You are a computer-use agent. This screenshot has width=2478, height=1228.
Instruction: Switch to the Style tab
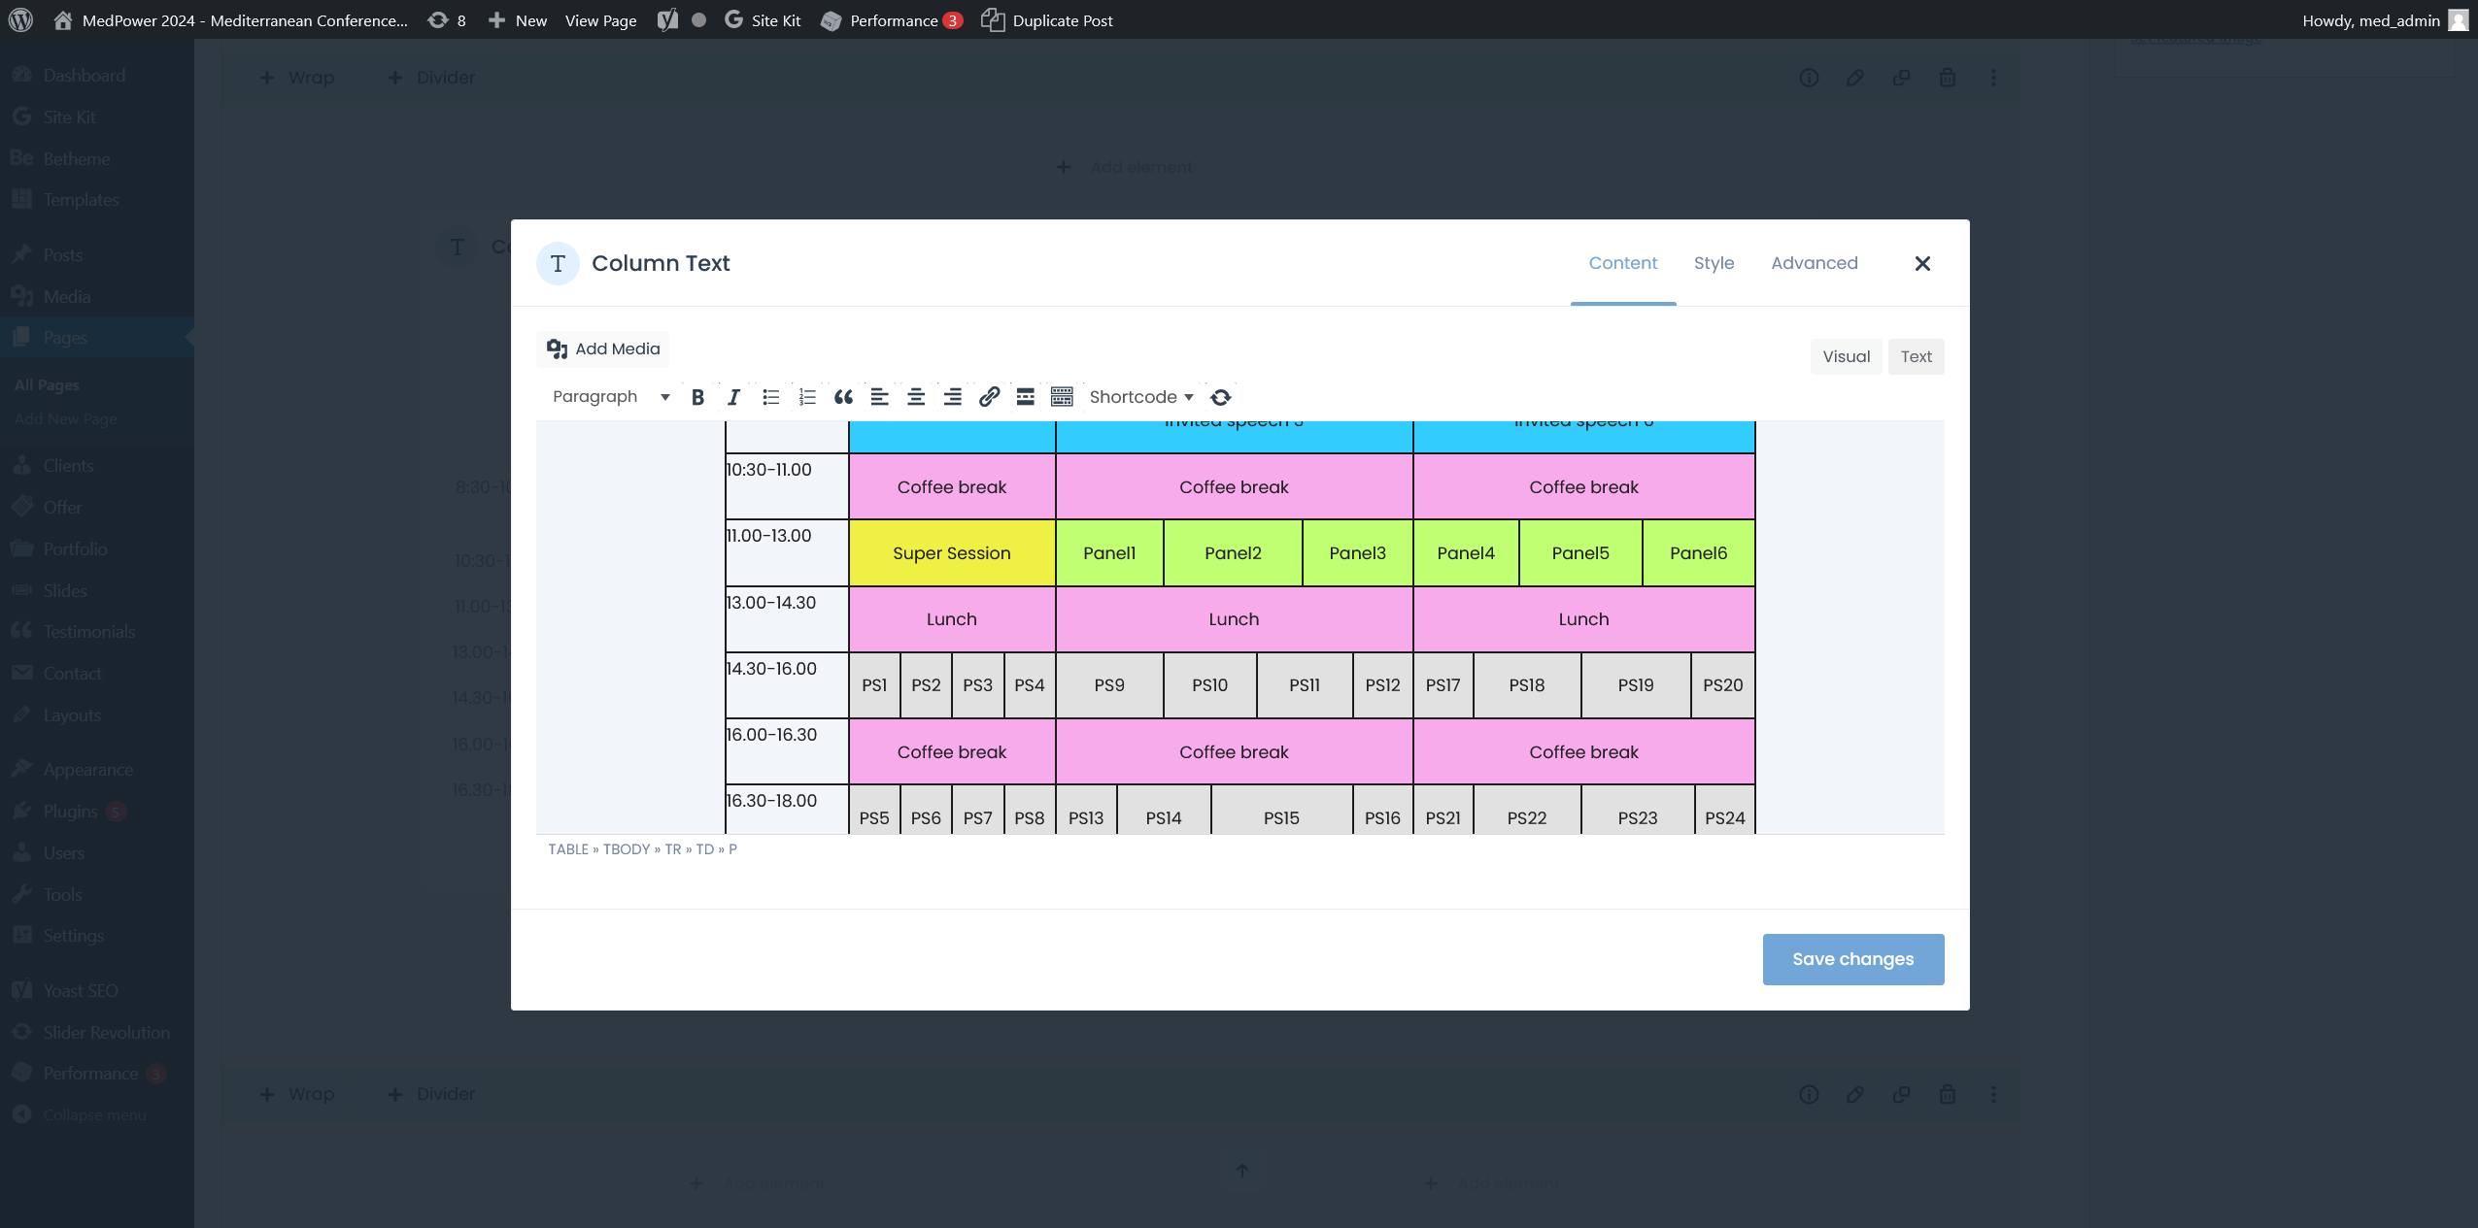tap(1714, 263)
